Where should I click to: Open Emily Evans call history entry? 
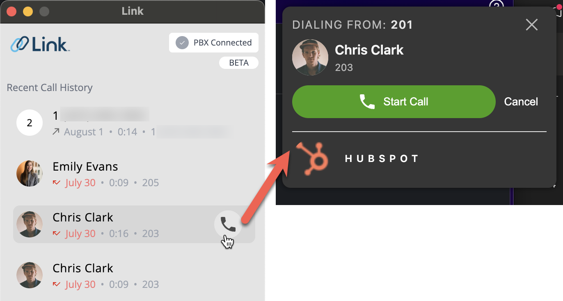134,173
